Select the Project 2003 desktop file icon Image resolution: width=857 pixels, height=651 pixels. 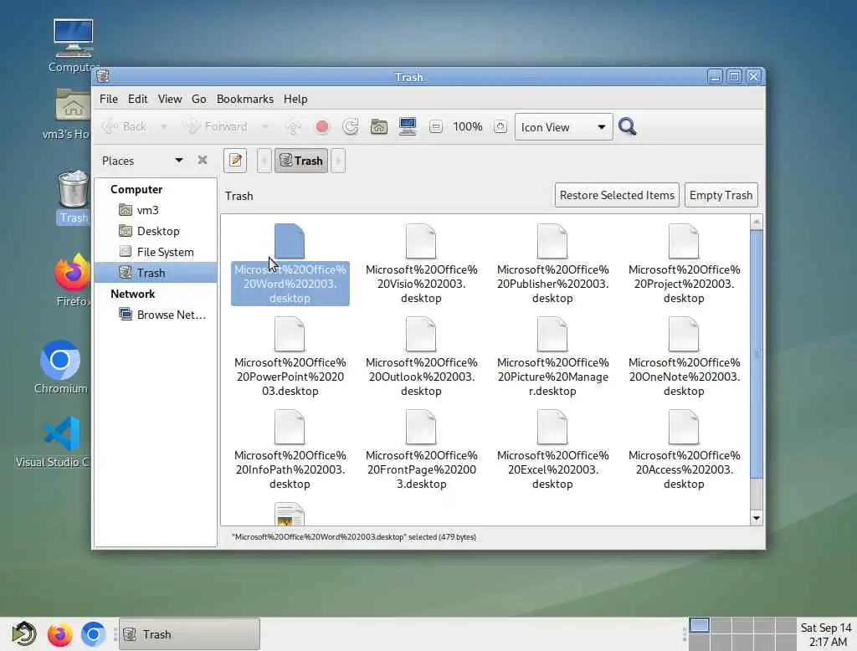[x=683, y=241]
